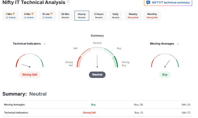Viewport: 198px width, 118px height.
Task: Open the NIFTYIT technical summary button
Action: 168,2
